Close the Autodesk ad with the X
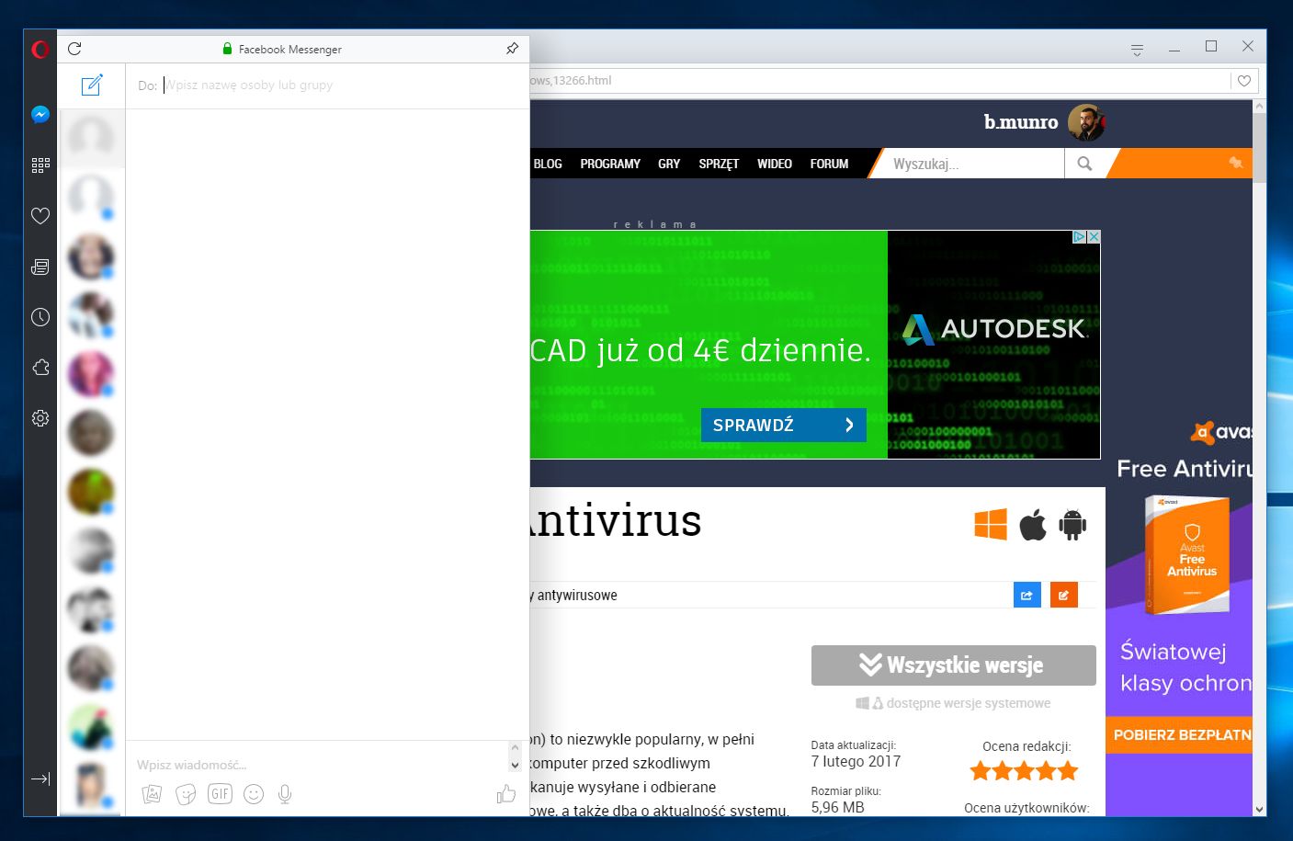 pos(1094,237)
